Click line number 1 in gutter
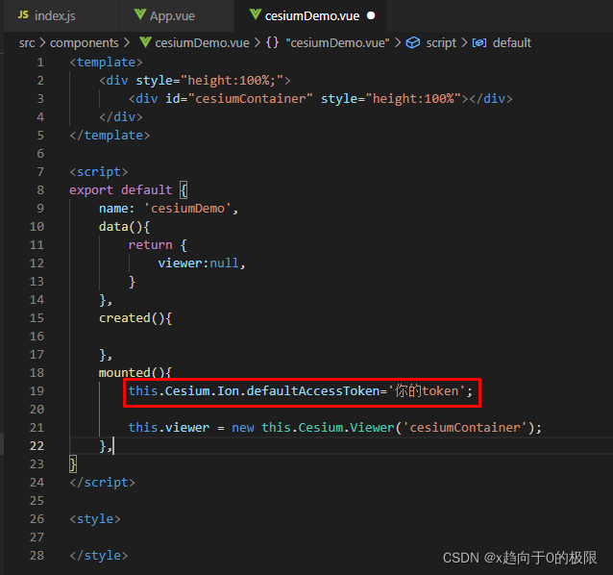 point(40,62)
